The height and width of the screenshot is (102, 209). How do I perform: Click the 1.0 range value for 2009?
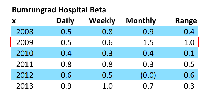click(x=189, y=43)
